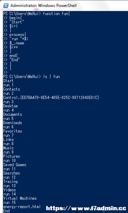Click the 'Documents' output line
The image size is (128, 213).
[x=13, y=114]
